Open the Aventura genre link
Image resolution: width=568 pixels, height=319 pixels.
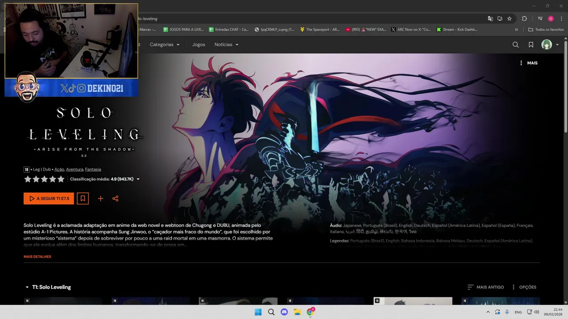point(75,169)
